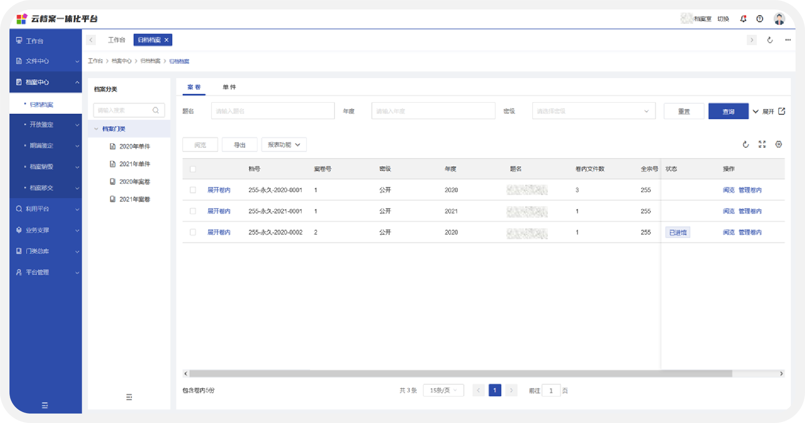Refresh the table using the refresh icon
805x423 pixels.
click(x=746, y=145)
